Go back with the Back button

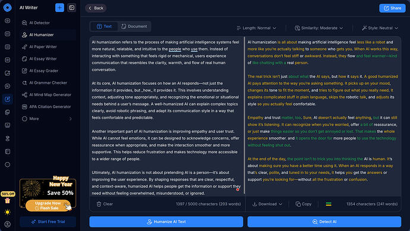click(96, 8)
